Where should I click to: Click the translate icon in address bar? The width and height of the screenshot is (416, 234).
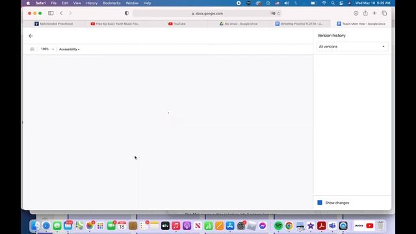(x=273, y=13)
